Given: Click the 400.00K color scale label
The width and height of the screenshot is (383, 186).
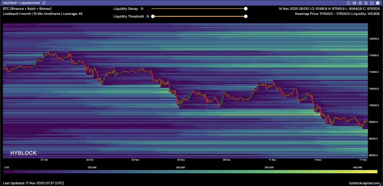Looking at the screenshot, I should coord(357,167).
